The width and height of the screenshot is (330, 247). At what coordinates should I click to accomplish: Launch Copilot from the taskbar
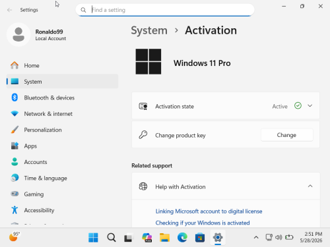click(x=147, y=237)
